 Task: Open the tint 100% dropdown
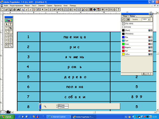(149, 19)
